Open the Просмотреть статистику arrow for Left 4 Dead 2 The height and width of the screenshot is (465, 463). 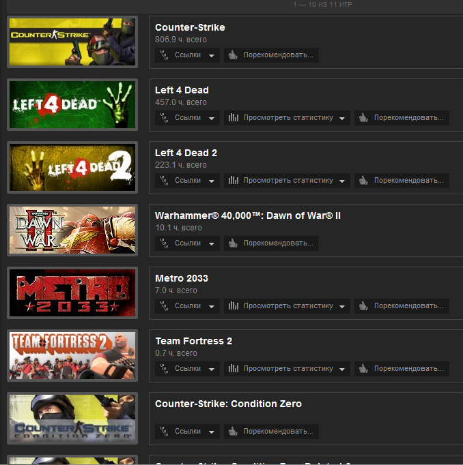(x=342, y=181)
